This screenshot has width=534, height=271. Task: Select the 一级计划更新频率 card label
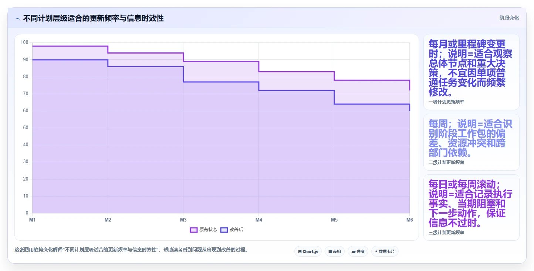click(x=446, y=102)
